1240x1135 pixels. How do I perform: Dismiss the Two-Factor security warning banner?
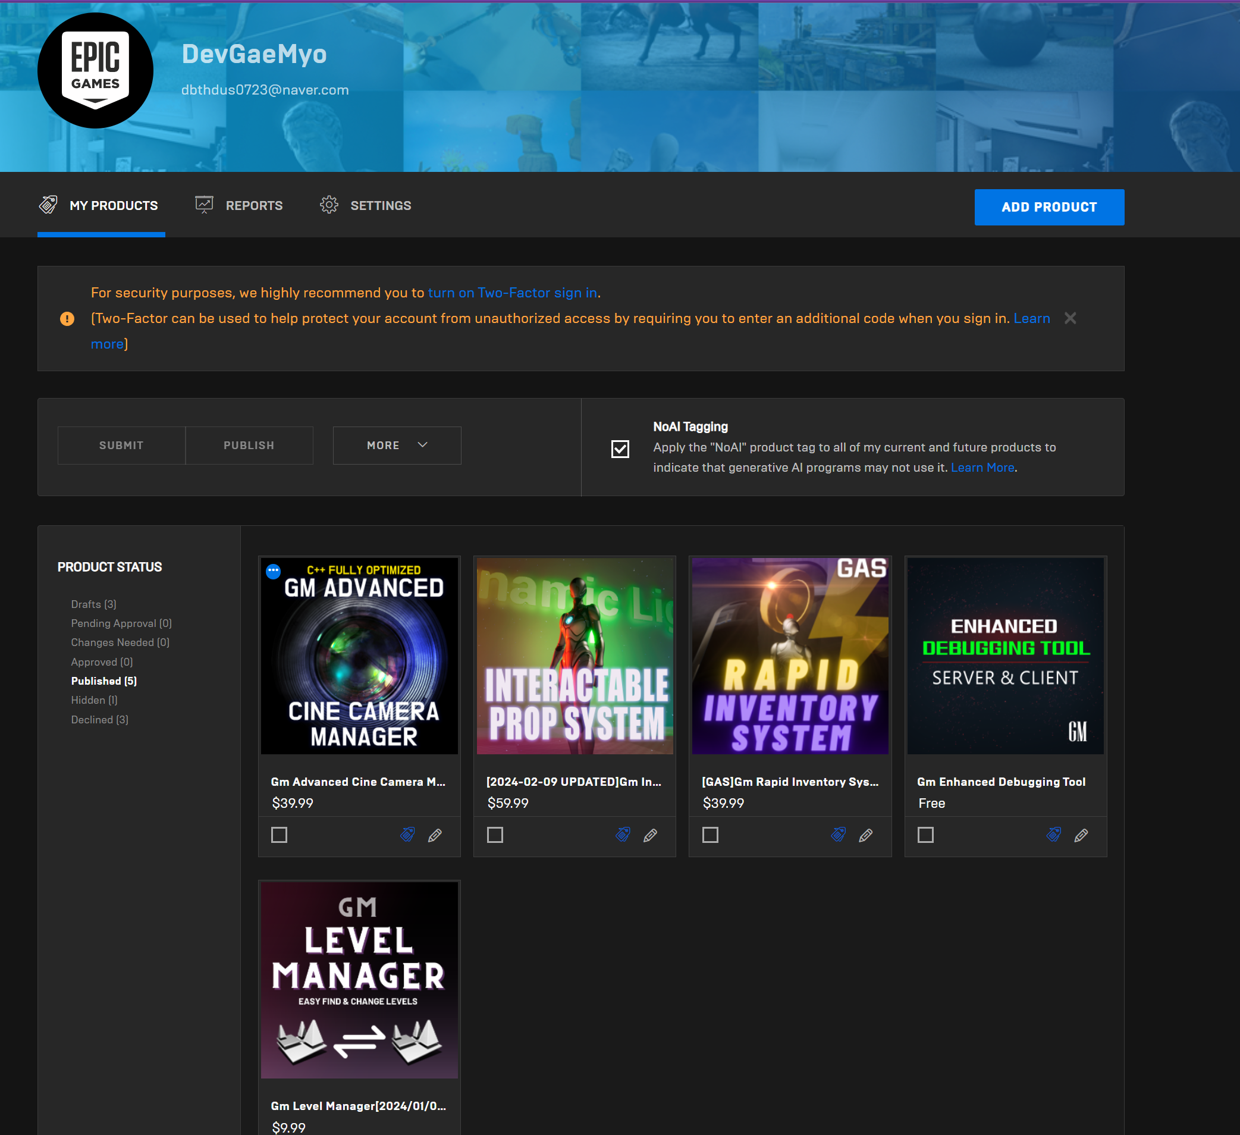(x=1070, y=318)
